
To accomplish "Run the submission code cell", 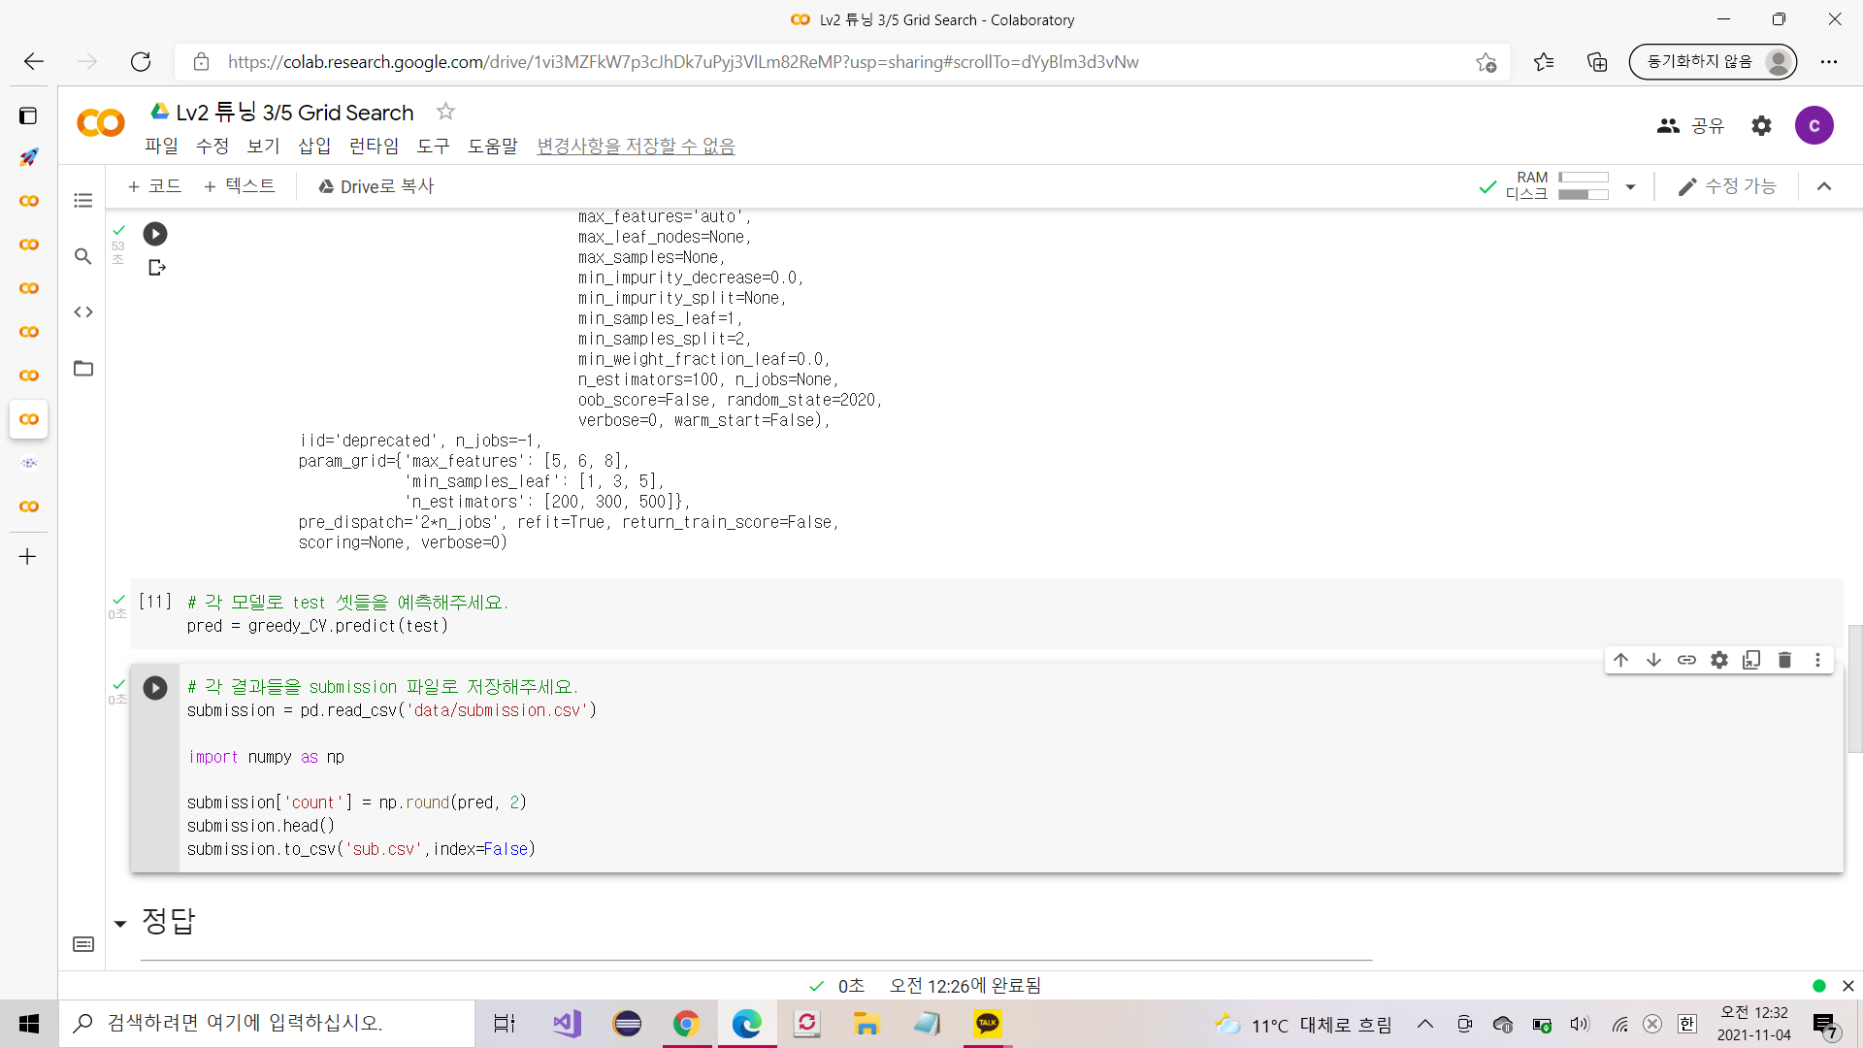I will (x=155, y=688).
